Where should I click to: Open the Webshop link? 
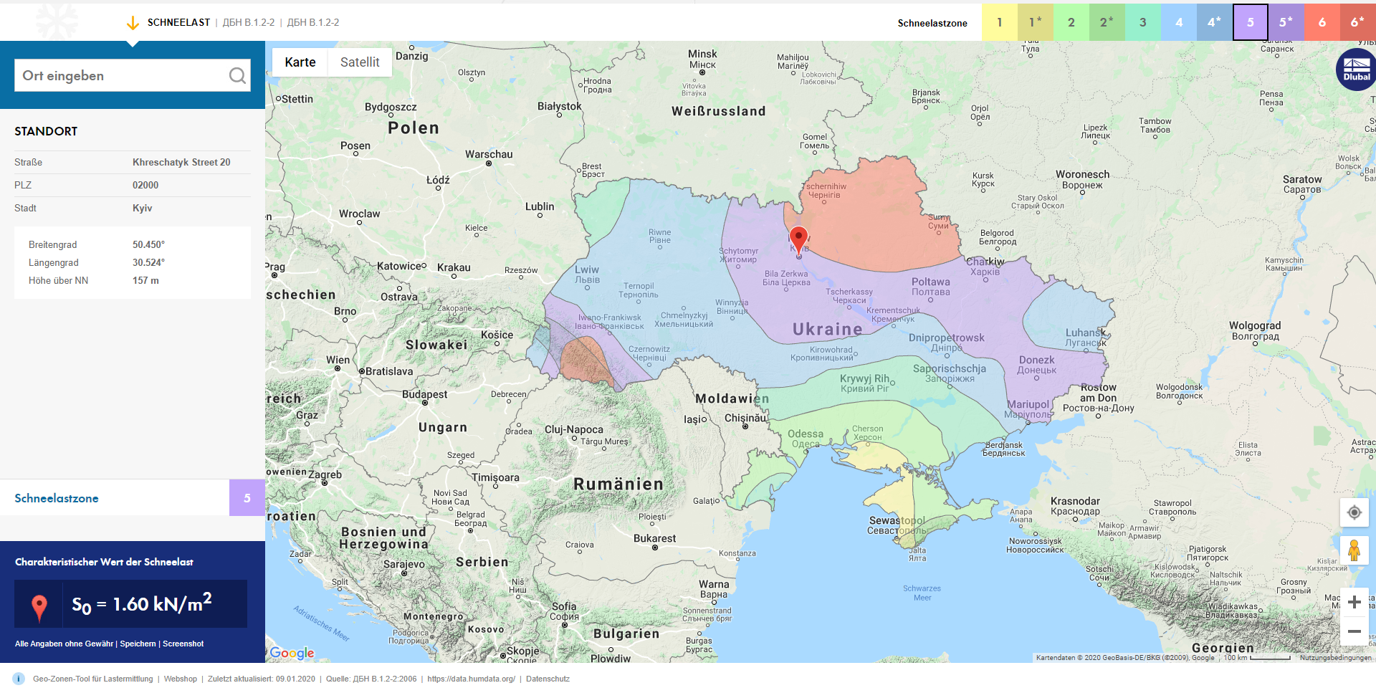(x=180, y=679)
